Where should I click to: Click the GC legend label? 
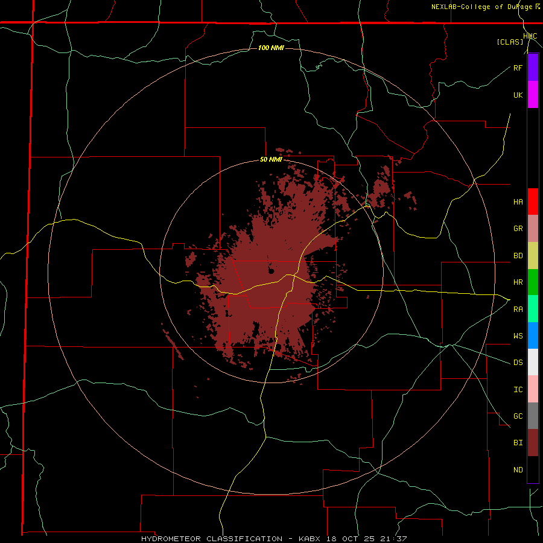518,416
